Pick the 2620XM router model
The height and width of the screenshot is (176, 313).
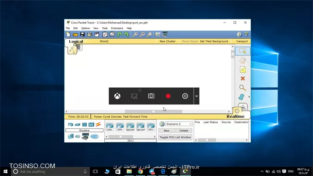pyautogui.click(x=130, y=127)
